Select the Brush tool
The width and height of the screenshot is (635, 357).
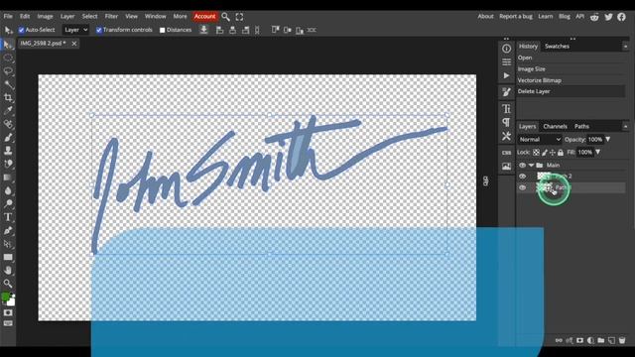[x=8, y=137]
